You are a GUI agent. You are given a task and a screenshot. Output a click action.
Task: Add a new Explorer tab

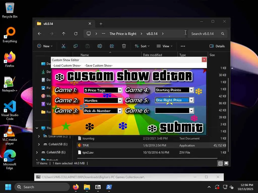click(101, 24)
